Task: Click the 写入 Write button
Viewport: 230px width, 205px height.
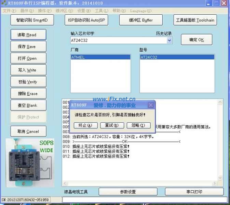Action: click(28, 70)
